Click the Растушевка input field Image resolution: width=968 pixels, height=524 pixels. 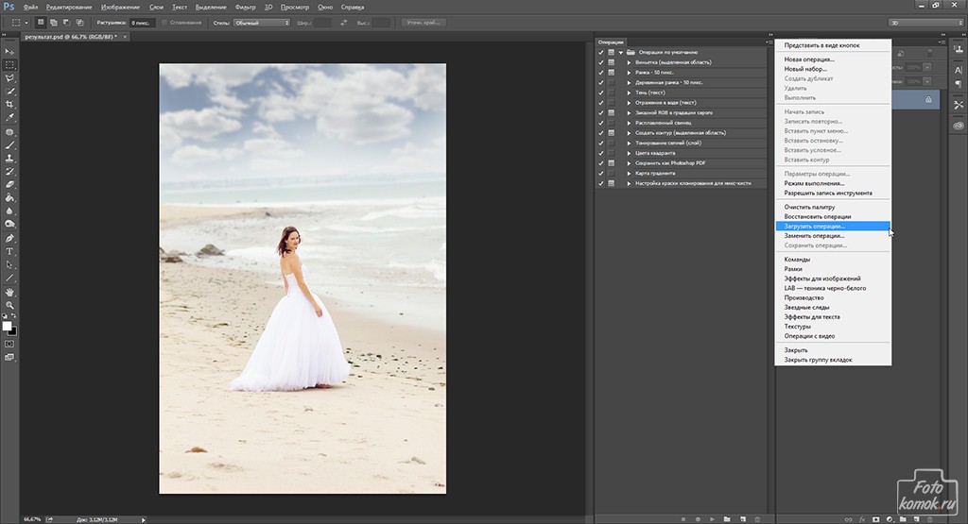point(142,22)
